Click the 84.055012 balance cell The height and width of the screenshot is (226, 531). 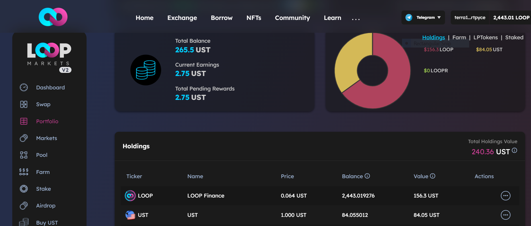point(355,215)
